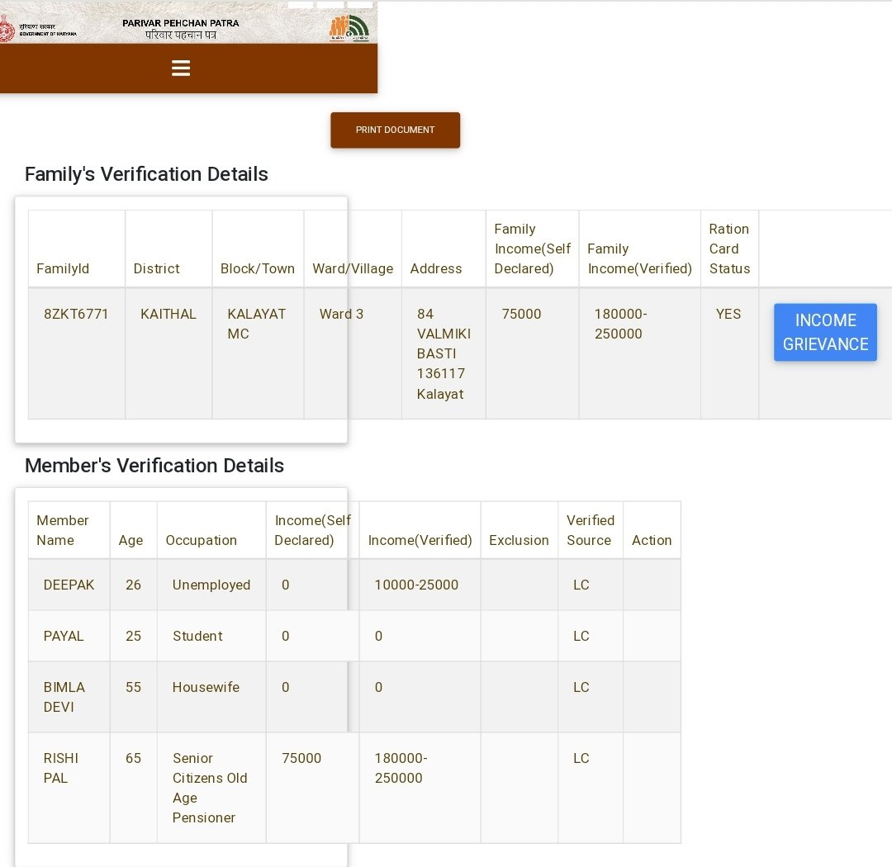Viewport: 892px width, 867px height.
Task: Click the age value 55
Action: pyautogui.click(x=133, y=687)
